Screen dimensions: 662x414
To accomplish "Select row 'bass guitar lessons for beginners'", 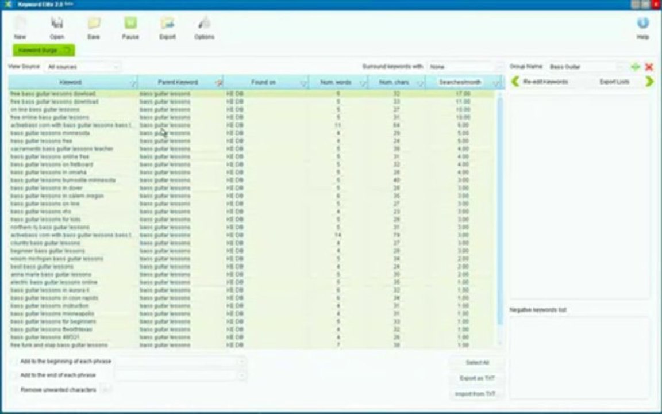I will [252, 321].
